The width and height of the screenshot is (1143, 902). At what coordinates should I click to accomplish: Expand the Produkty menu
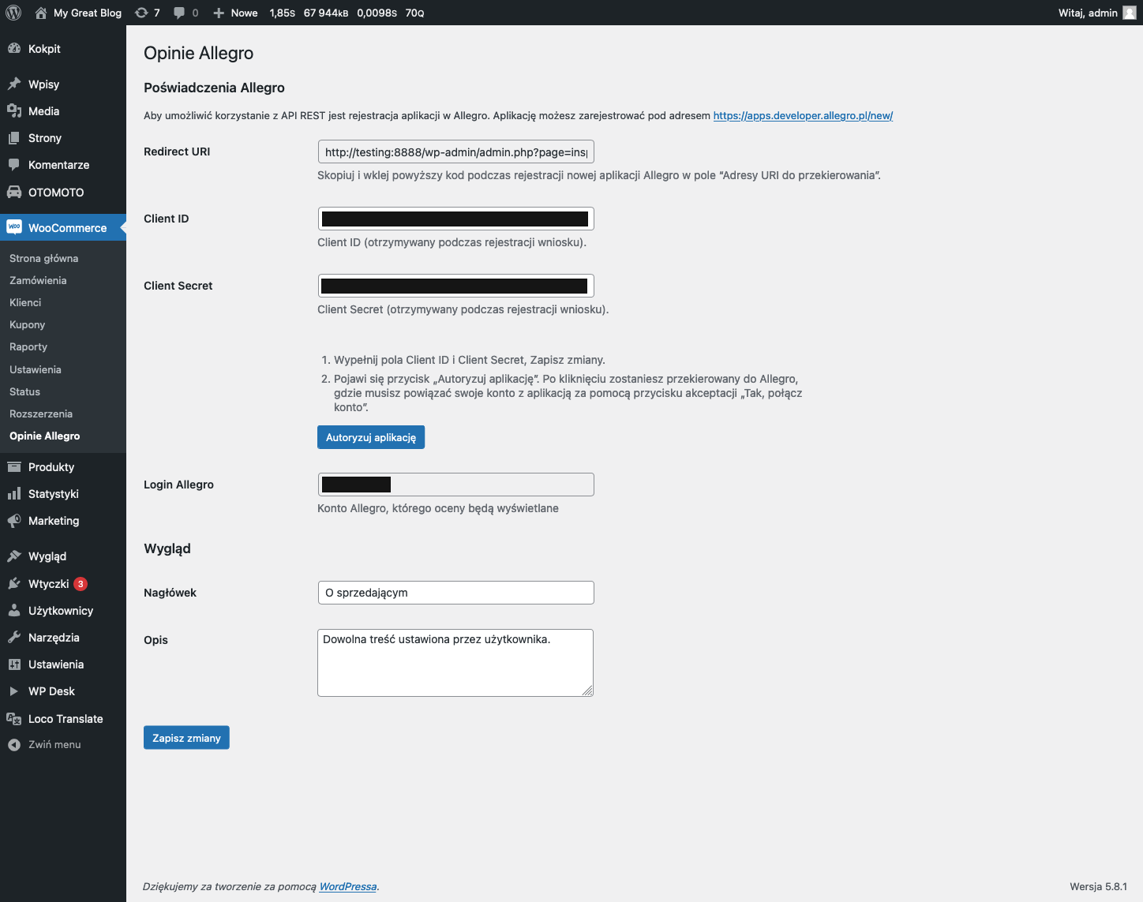(51, 467)
